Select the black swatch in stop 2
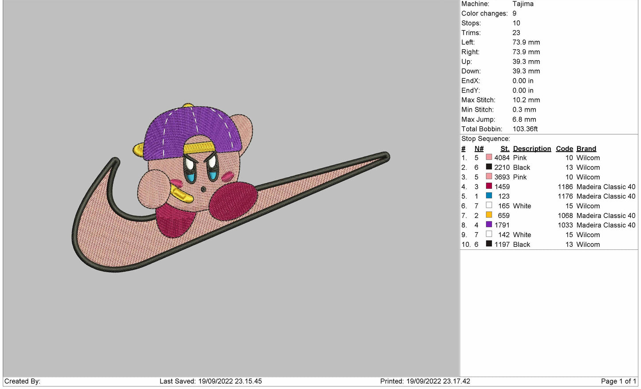 coord(489,167)
